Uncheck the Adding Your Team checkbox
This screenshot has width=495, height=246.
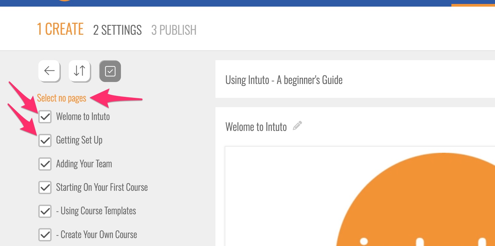tap(45, 164)
